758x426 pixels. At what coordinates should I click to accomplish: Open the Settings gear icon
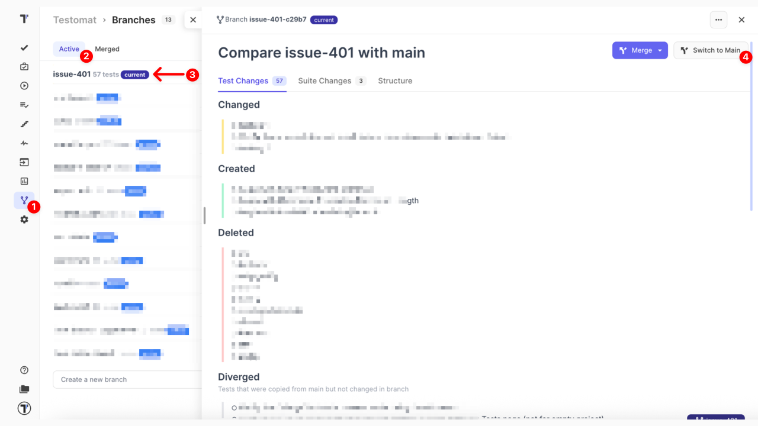tap(24, 220)
